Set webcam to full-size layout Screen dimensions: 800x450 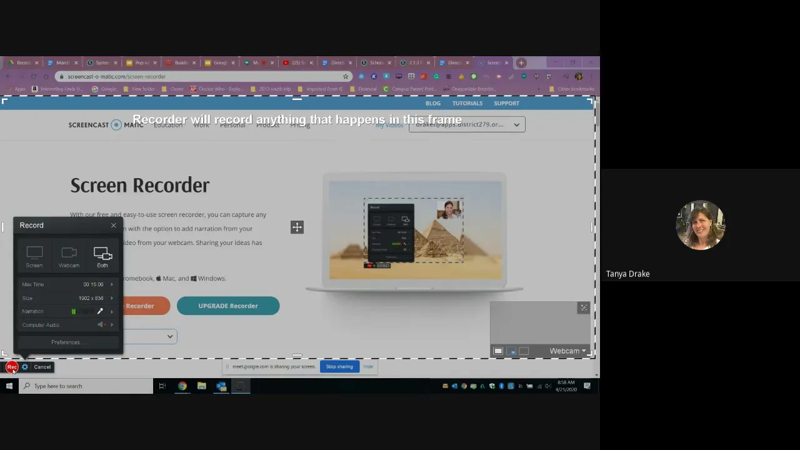[498, 351]
